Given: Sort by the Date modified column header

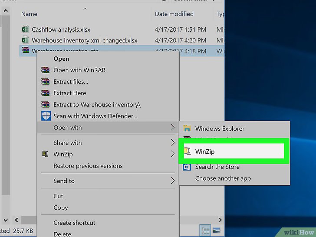Looking at the screenshot, I should coord(174,14).
